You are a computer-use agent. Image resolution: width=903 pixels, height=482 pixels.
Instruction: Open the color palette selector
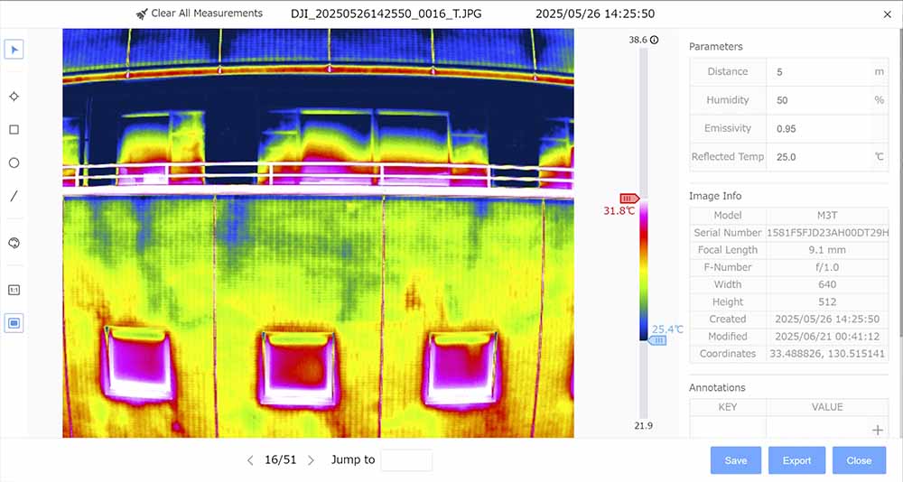tap(14, 243)
